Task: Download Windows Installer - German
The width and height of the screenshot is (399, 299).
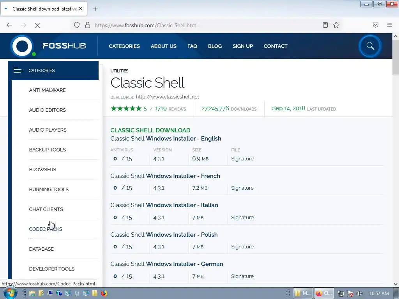Action: click(x=167, y=264)
